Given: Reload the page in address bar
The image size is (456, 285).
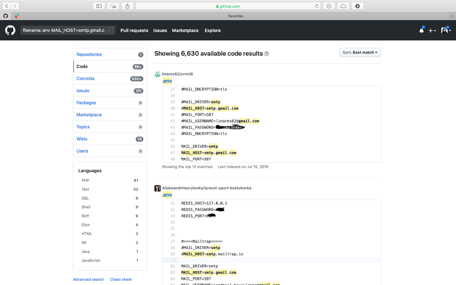Looking at the screenshot, I should (x=317, y=6).
